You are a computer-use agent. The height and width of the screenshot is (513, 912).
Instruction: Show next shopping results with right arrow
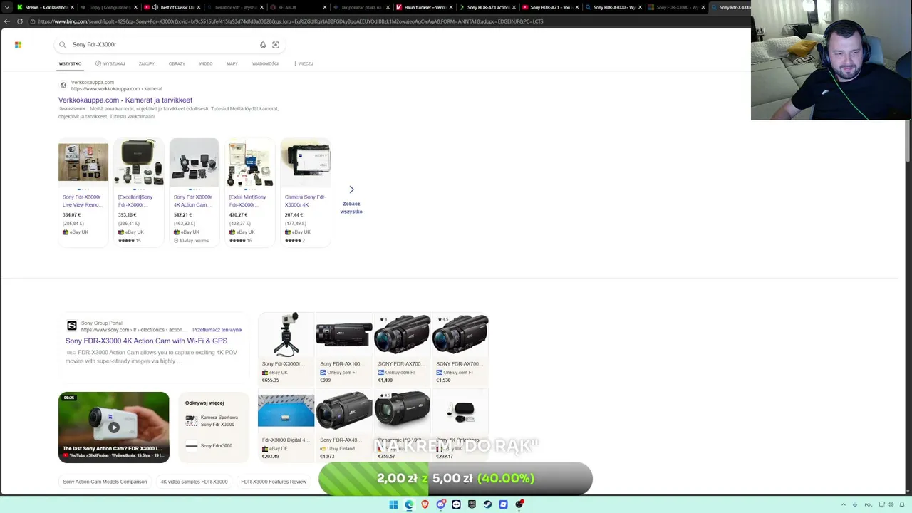pyautogui.click(x=351, y=190)
